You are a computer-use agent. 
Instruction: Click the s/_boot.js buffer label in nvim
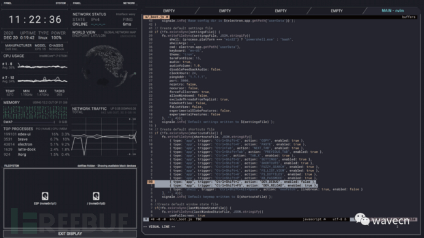(156, 17)
